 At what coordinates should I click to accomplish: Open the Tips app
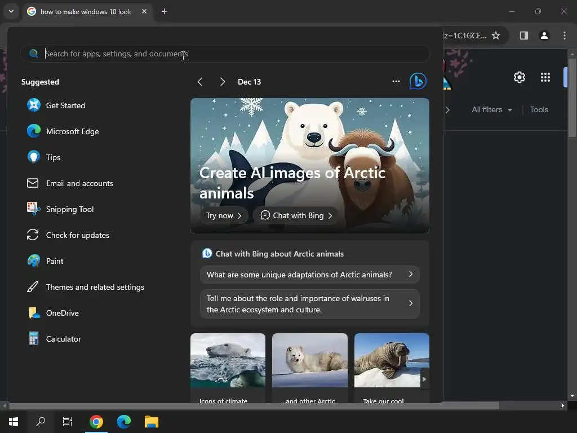43,157
